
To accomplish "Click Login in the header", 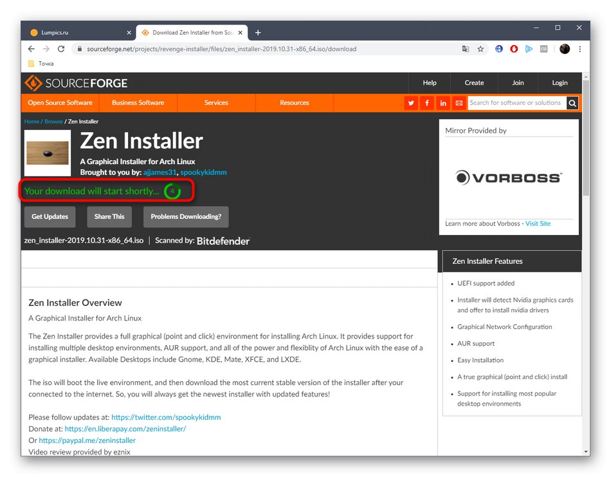I will coord(560,82).
